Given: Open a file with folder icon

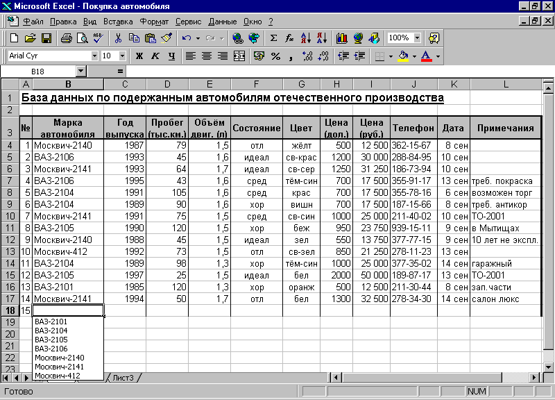Looking at the screenshot, I should [31, 38].
